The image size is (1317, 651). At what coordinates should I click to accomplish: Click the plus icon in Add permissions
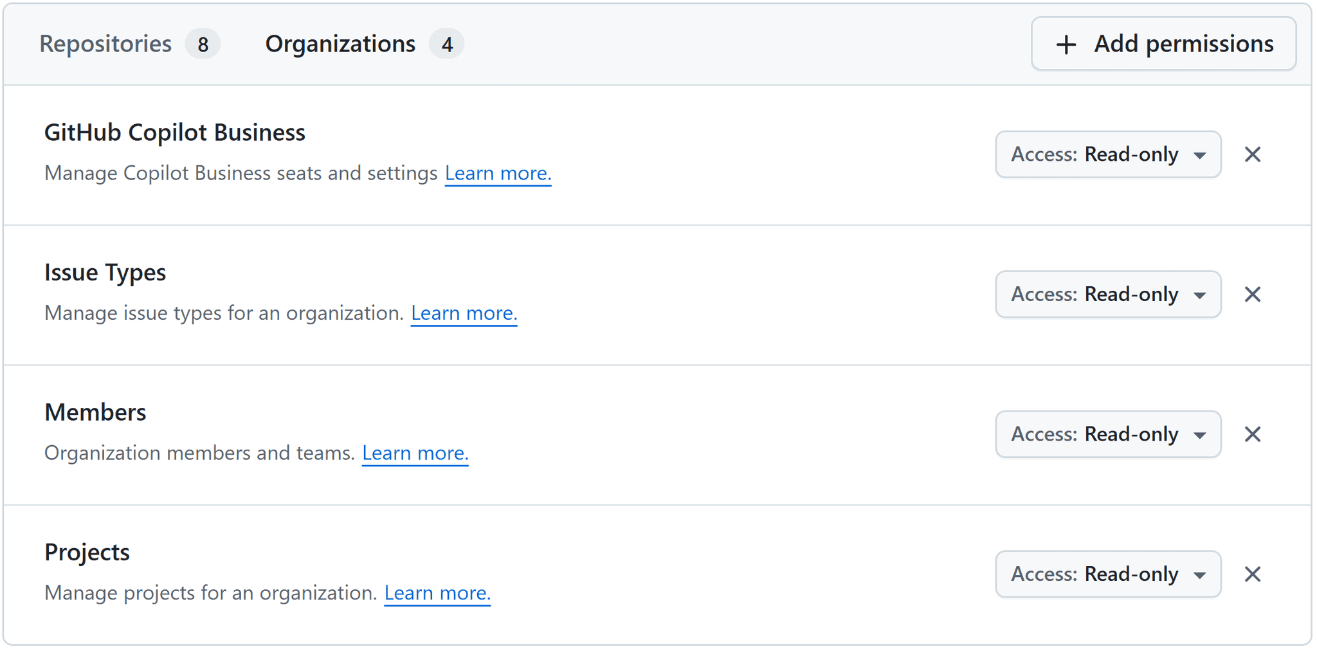(1066, 44)
